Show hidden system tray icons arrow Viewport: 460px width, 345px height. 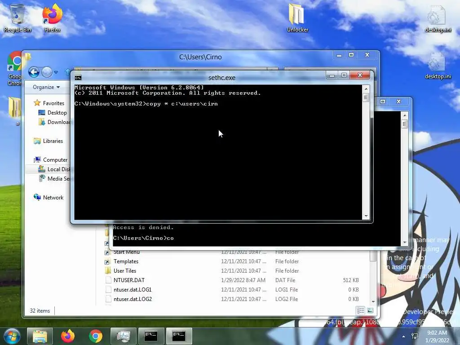tap(404, 336)
